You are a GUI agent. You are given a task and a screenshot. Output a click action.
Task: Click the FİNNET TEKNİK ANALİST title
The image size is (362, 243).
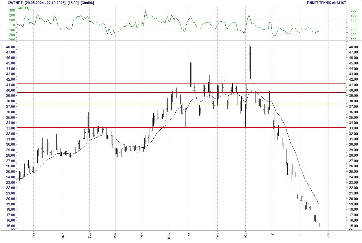click(x=326, y=3)
